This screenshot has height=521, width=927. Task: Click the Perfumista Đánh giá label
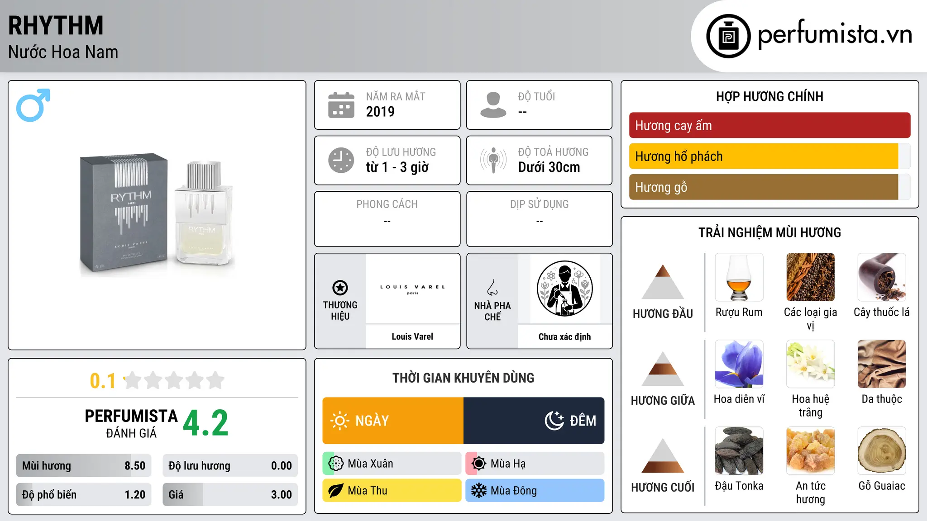131,424
